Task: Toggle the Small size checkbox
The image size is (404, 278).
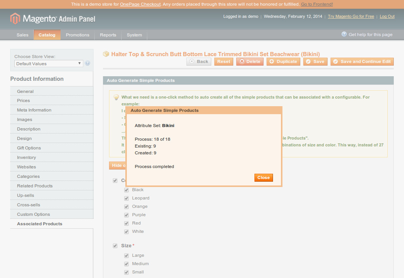Action: coord(126,272)
